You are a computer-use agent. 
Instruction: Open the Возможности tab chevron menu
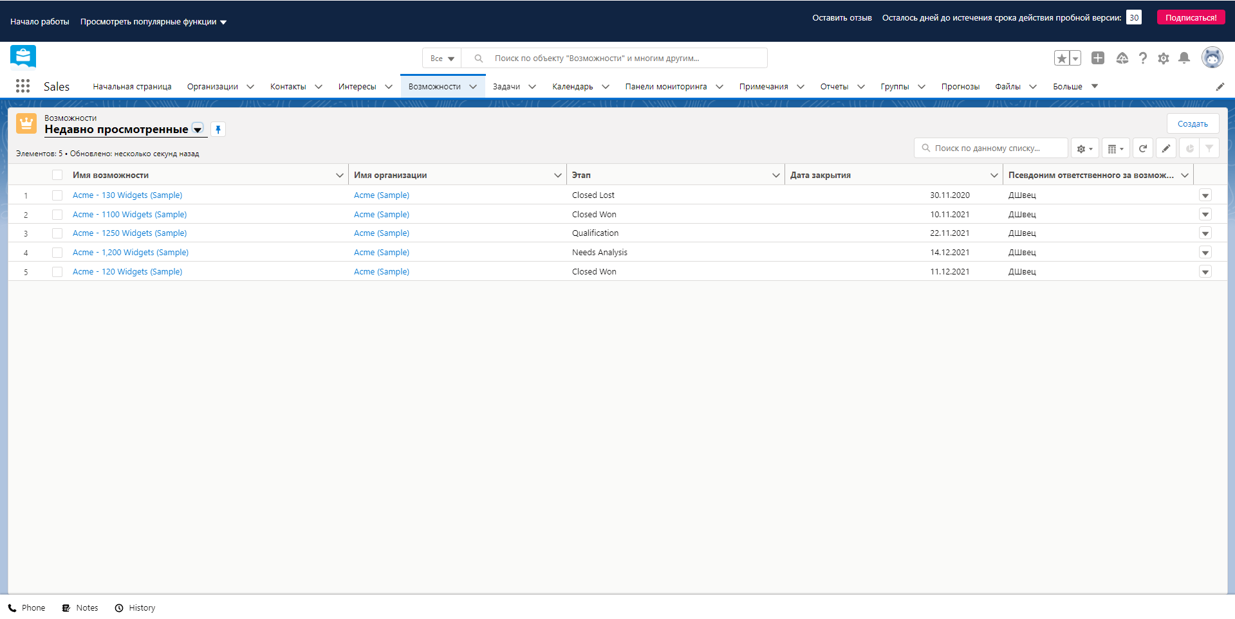(473, 87)
